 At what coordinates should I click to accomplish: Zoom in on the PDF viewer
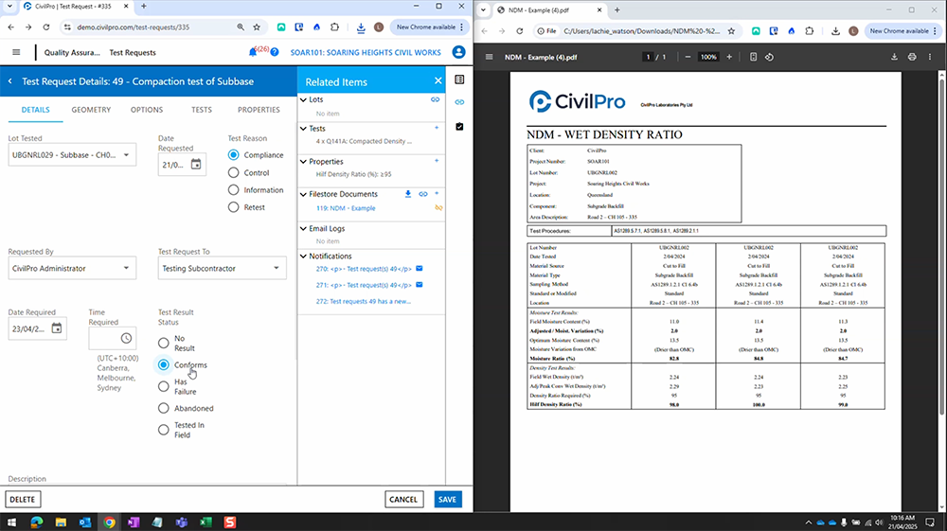click(729, 57)
